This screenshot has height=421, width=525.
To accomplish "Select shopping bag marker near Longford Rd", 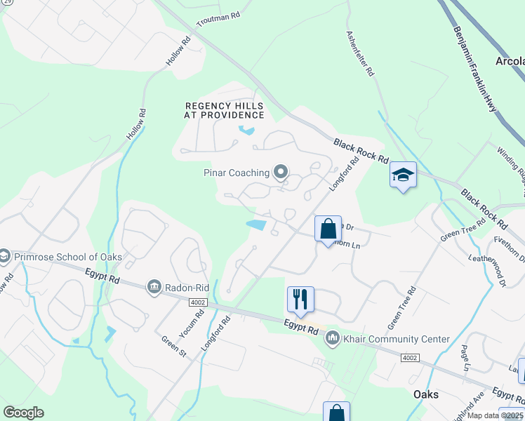I will 328,229.
